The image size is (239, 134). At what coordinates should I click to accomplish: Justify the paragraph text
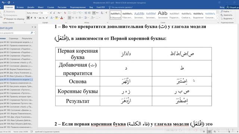click(x=80, y=18)
